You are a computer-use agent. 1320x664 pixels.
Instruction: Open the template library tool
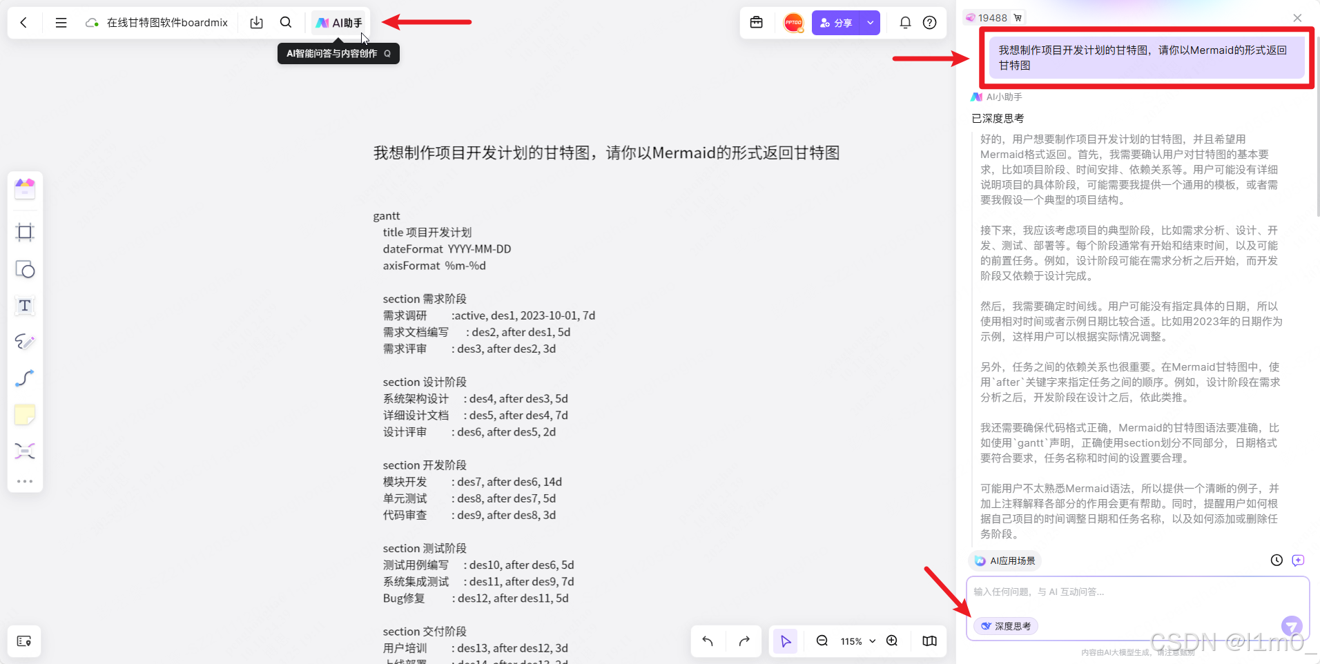coord(25,188)
